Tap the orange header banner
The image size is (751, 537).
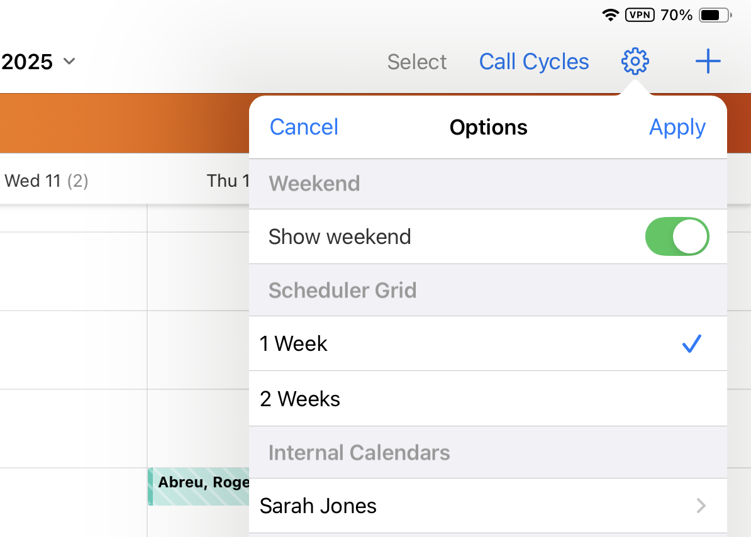click(x=125, y=123)
